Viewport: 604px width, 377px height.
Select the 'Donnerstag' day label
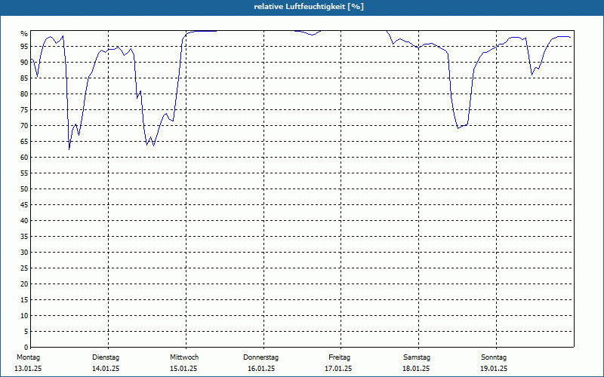pyautogui.click(x=260, y=357)
